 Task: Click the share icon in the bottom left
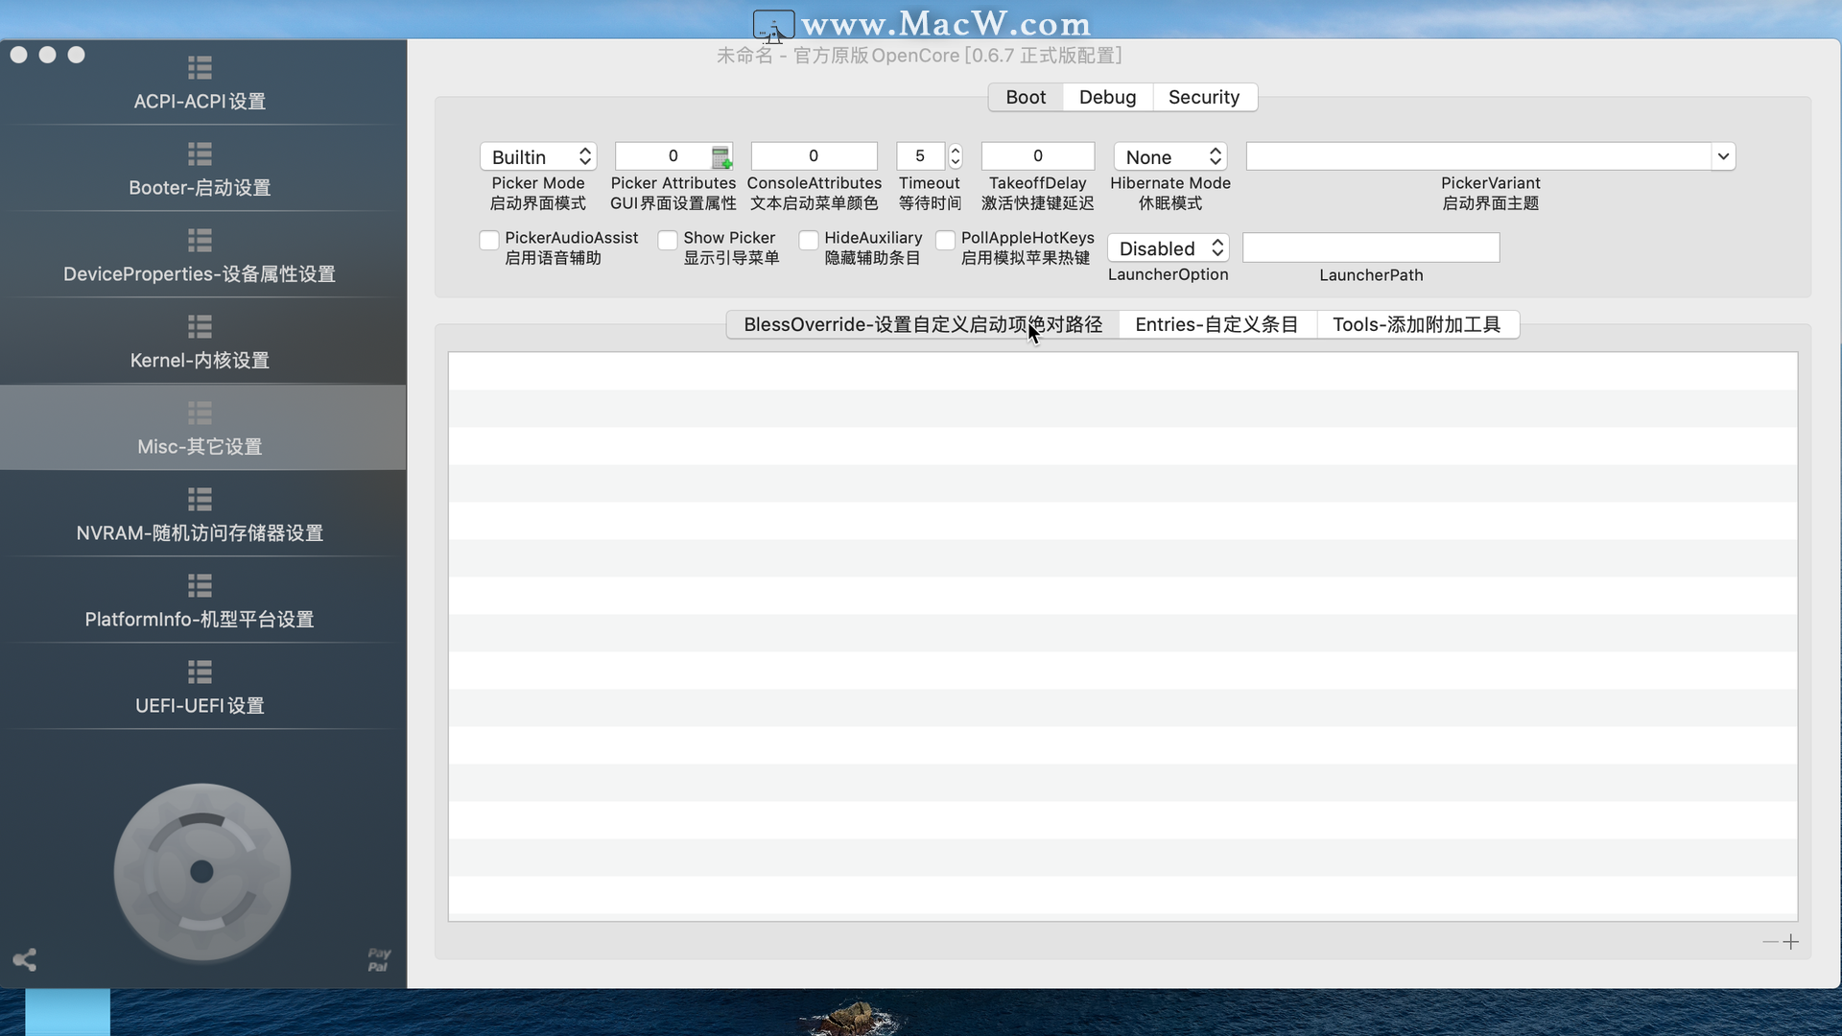pyautogui.click(x=24, y=959)
